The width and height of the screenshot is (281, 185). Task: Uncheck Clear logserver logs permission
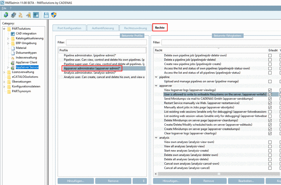[270, 133]
